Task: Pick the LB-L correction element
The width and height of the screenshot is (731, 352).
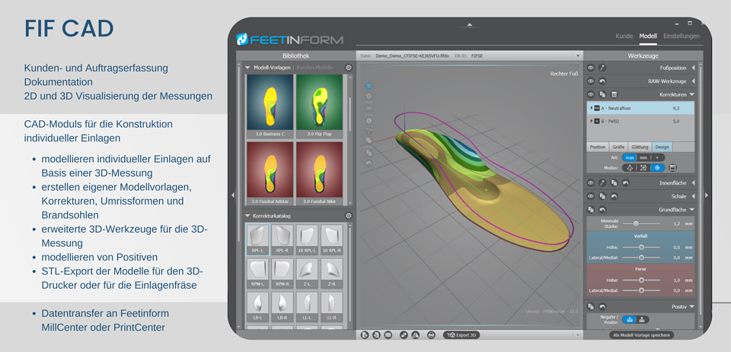Action: point(258,306)
